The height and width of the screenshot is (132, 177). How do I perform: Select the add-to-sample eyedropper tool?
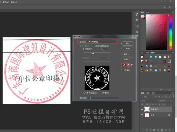click(128, 65)
